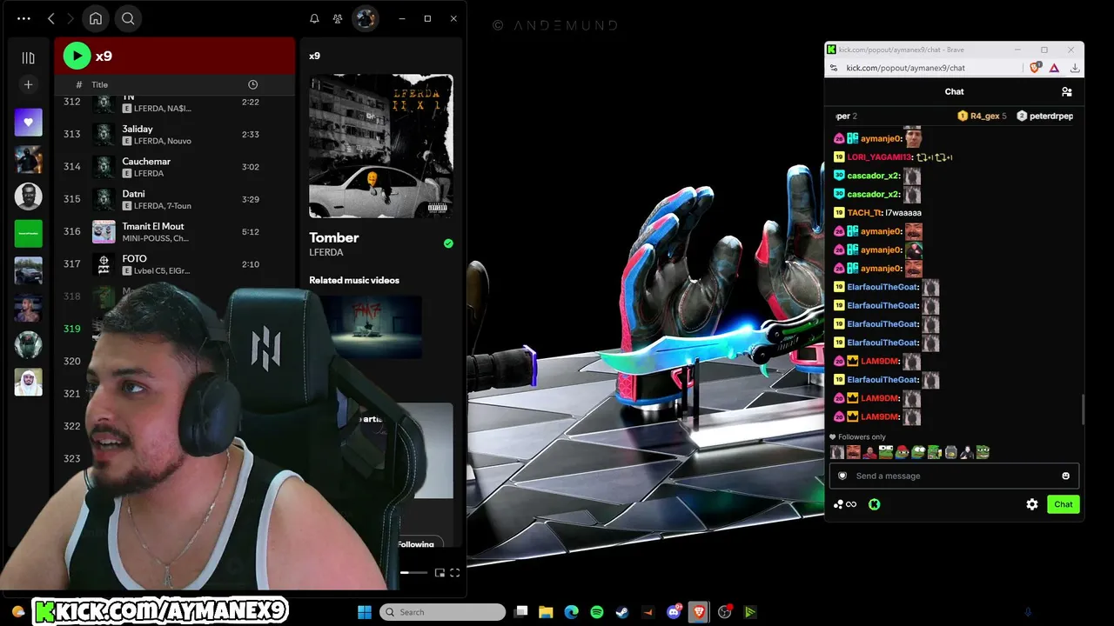Open Brave Rewards triangle icon

(x=1054, y=68)
